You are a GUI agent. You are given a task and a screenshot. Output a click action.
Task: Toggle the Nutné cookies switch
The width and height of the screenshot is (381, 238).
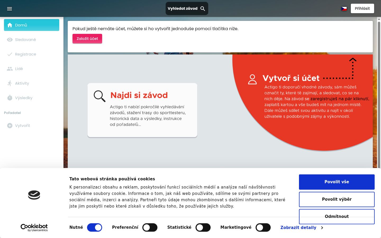(94, 227)
